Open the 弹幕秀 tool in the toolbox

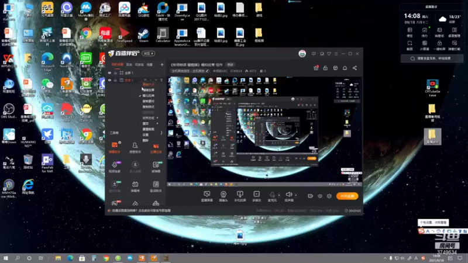pos(135,186)
